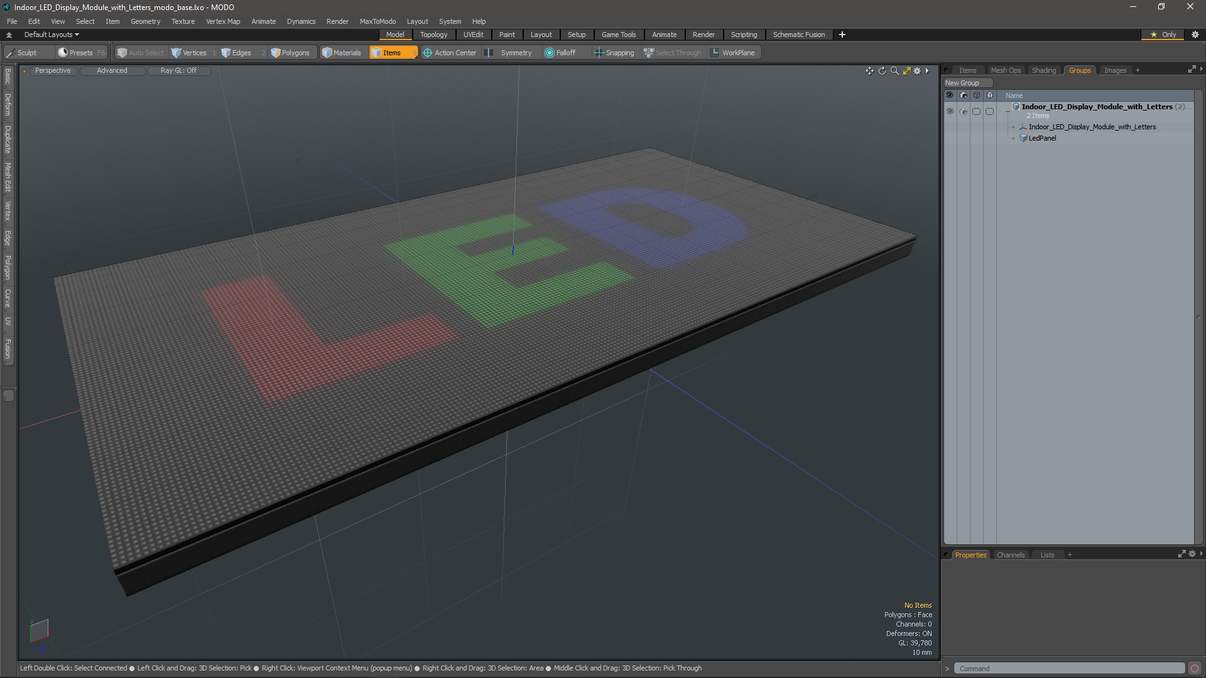This screenshot has width=1206, height=678.
Task: Click the Ray GL: Off button
Action: pyautogui.click(x=178, y=70)
